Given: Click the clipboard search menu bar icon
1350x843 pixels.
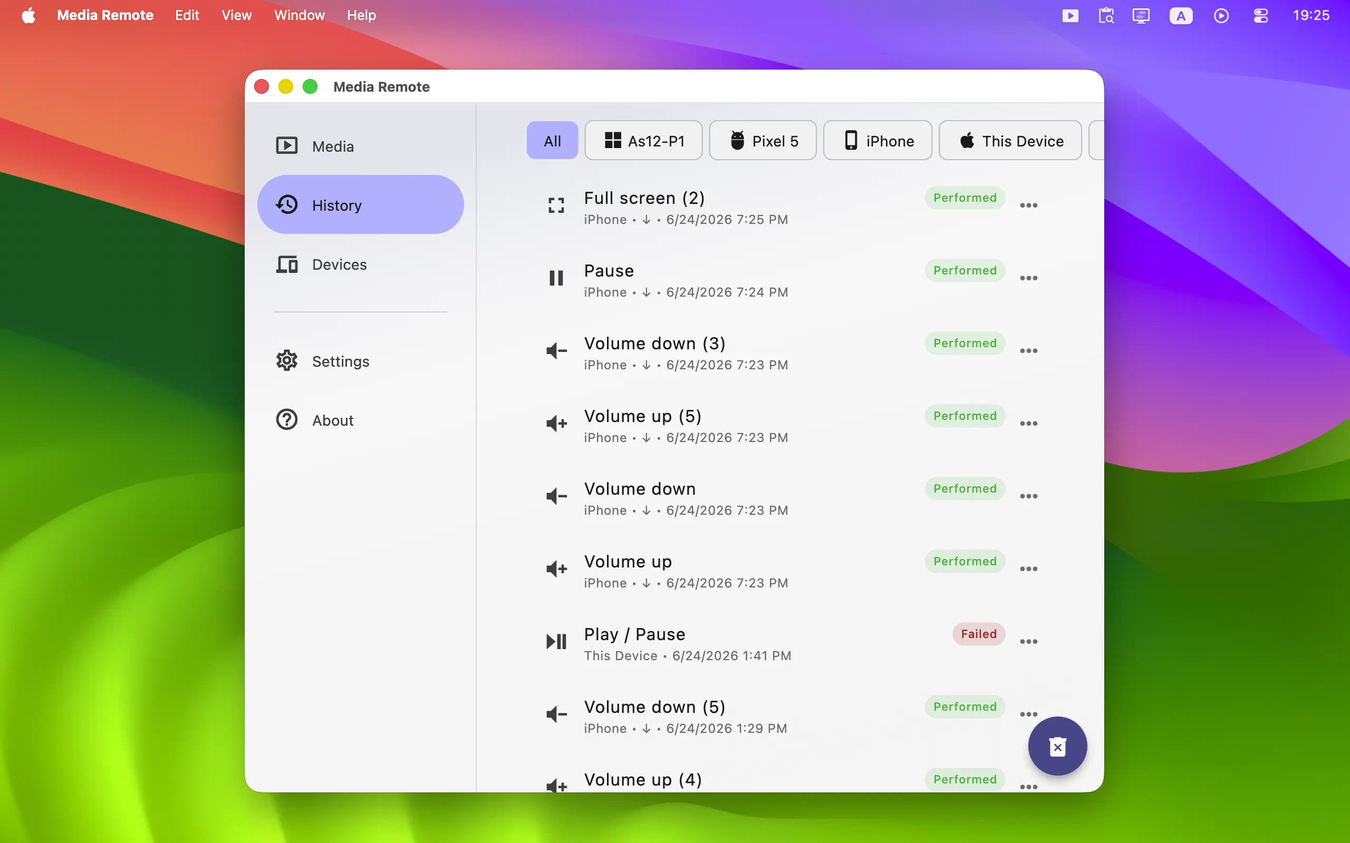Looking at the screenshot, I should (x=1106, y=16).
